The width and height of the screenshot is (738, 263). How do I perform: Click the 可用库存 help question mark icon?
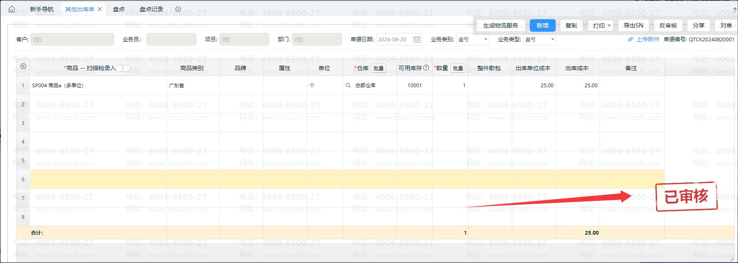tap(426, 68)
